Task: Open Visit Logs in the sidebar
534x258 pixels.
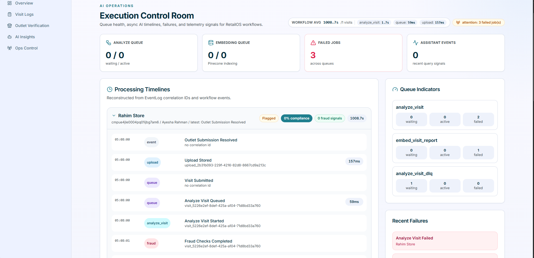Action: pyautogui.click(x=24, y=14)
